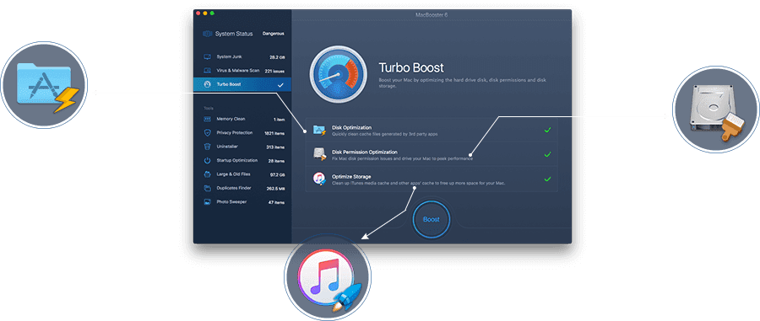Click the round Boost button

(431, 220)
